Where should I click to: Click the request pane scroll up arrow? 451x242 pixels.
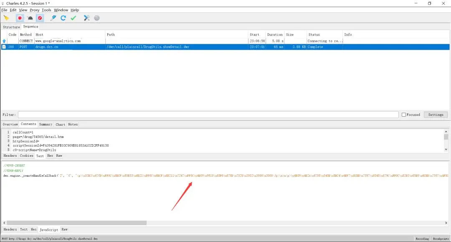click(x=446, y=132)
